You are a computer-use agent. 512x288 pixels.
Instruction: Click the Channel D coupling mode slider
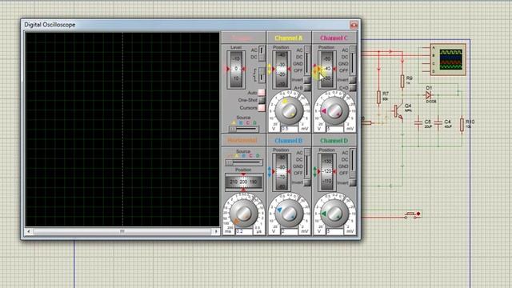coord(353,163)
